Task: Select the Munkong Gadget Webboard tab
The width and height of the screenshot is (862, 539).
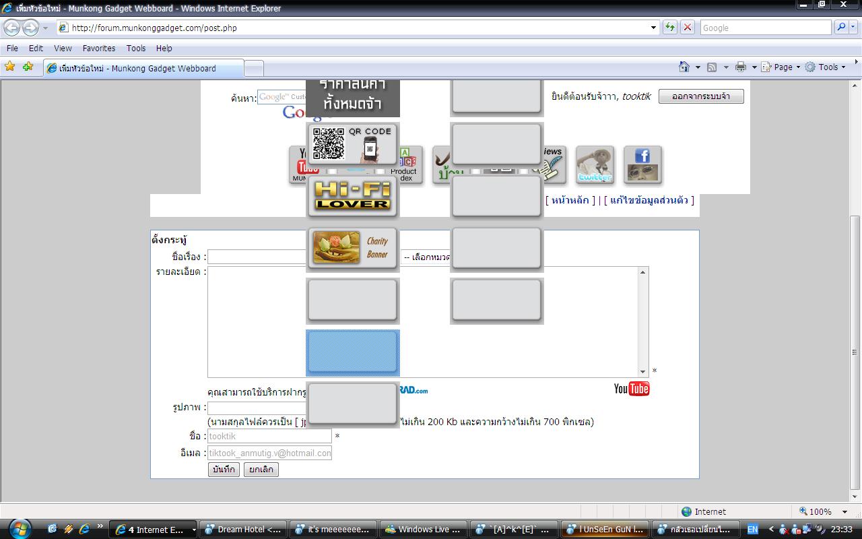Action: pos(143,68)
